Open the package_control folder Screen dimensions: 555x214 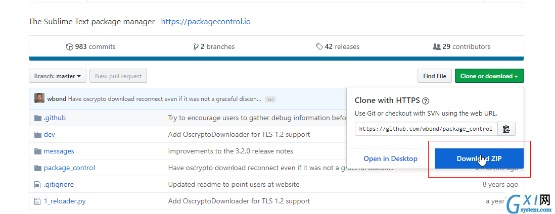pyautogui.click(x=69, y=168)
